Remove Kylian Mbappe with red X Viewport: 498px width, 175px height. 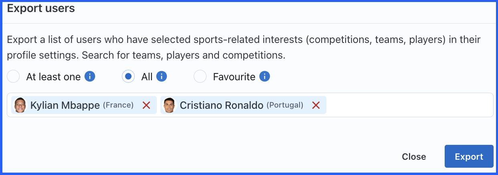click(146, 105)
